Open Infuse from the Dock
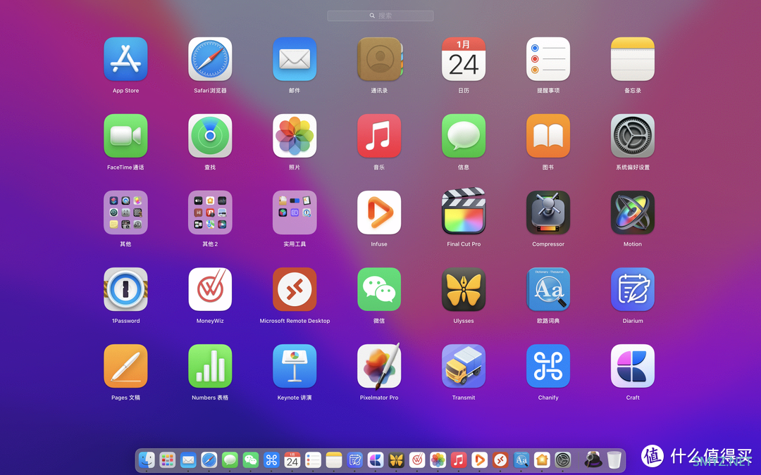This screenshot has width=761, height=475. pyautogui.click(x=480, y=460)
